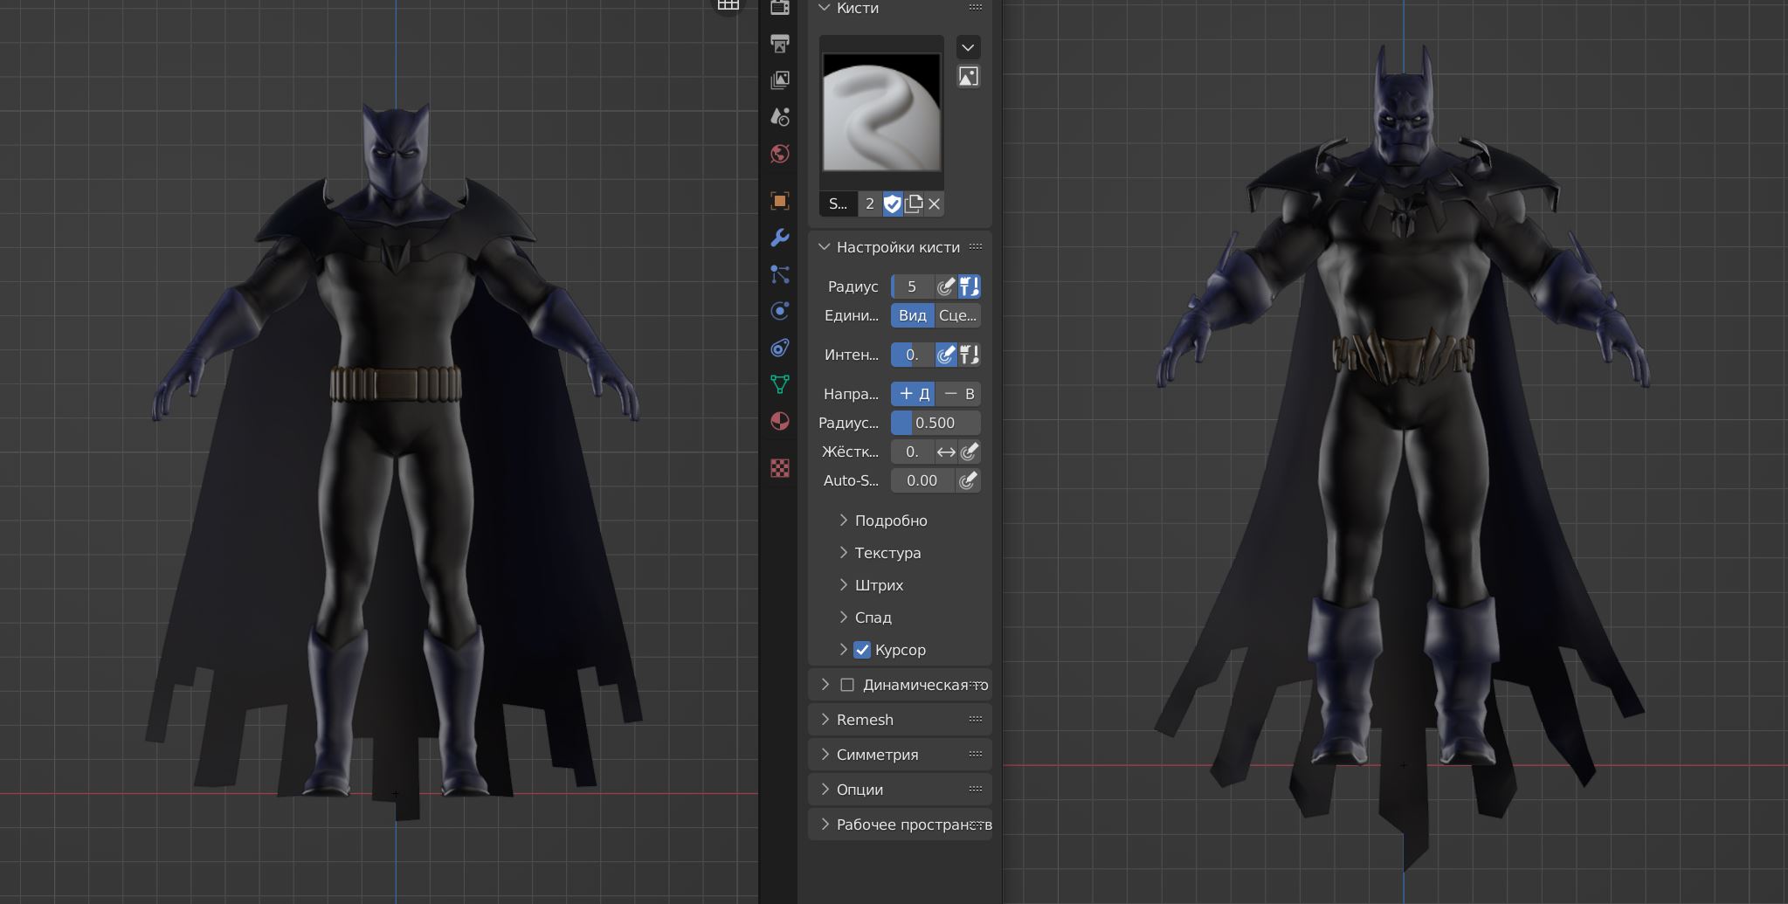The height and width of the screenshot is (904, 1788).
Task: Open the brush preview dropdown arrow
Action: tap(968, 47)
